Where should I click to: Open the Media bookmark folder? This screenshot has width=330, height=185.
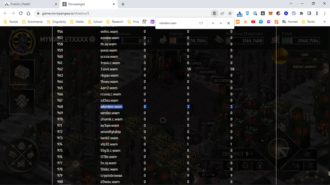click(77, 22)
